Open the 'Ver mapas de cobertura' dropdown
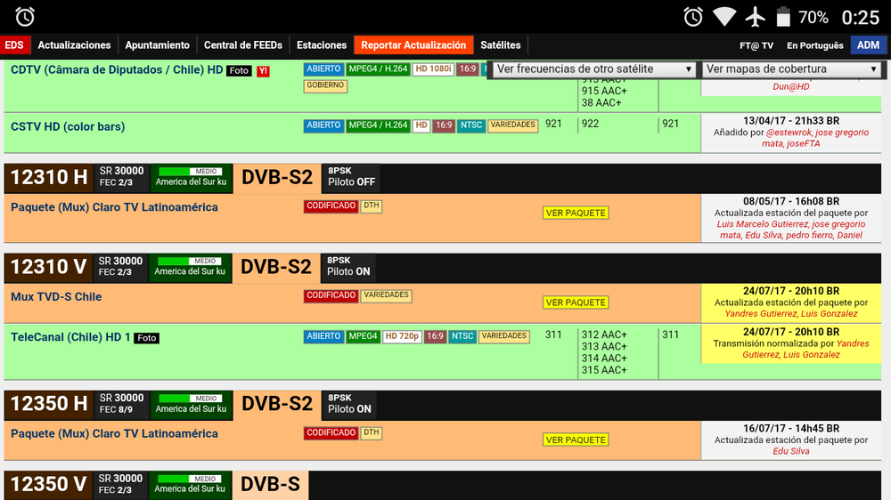Image resolution: width=891 pixels, height=500 pixels. [791, 69]
